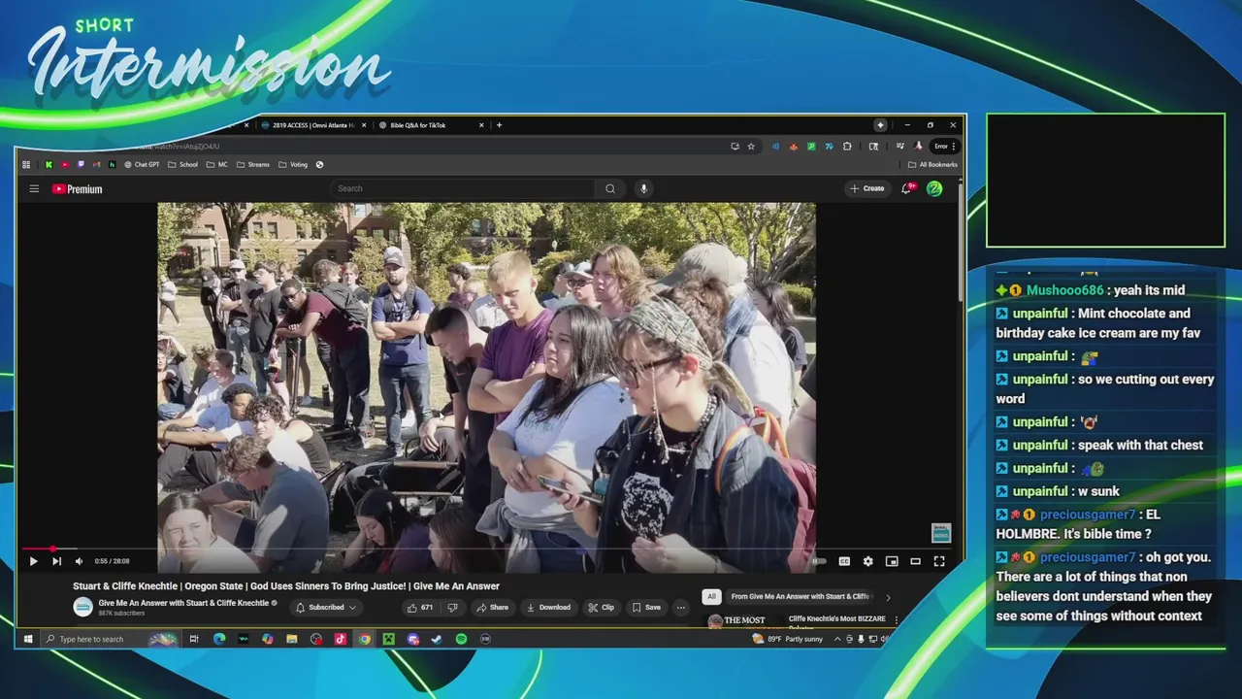The image size is (1242, 699).
Task: Open the Twitch bookmark icon
Action: click(81, 164)
